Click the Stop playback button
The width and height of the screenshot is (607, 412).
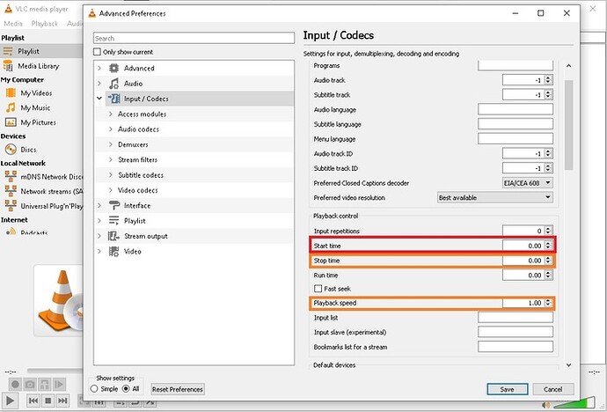pyautogui.click(x=48, y=401)
